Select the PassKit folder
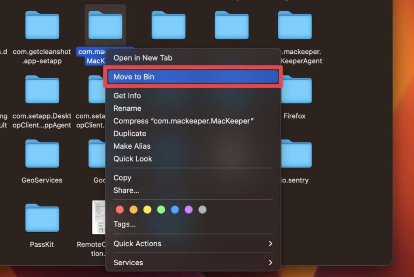Screen dimensions: 414x277 click(x=42, y=218)
